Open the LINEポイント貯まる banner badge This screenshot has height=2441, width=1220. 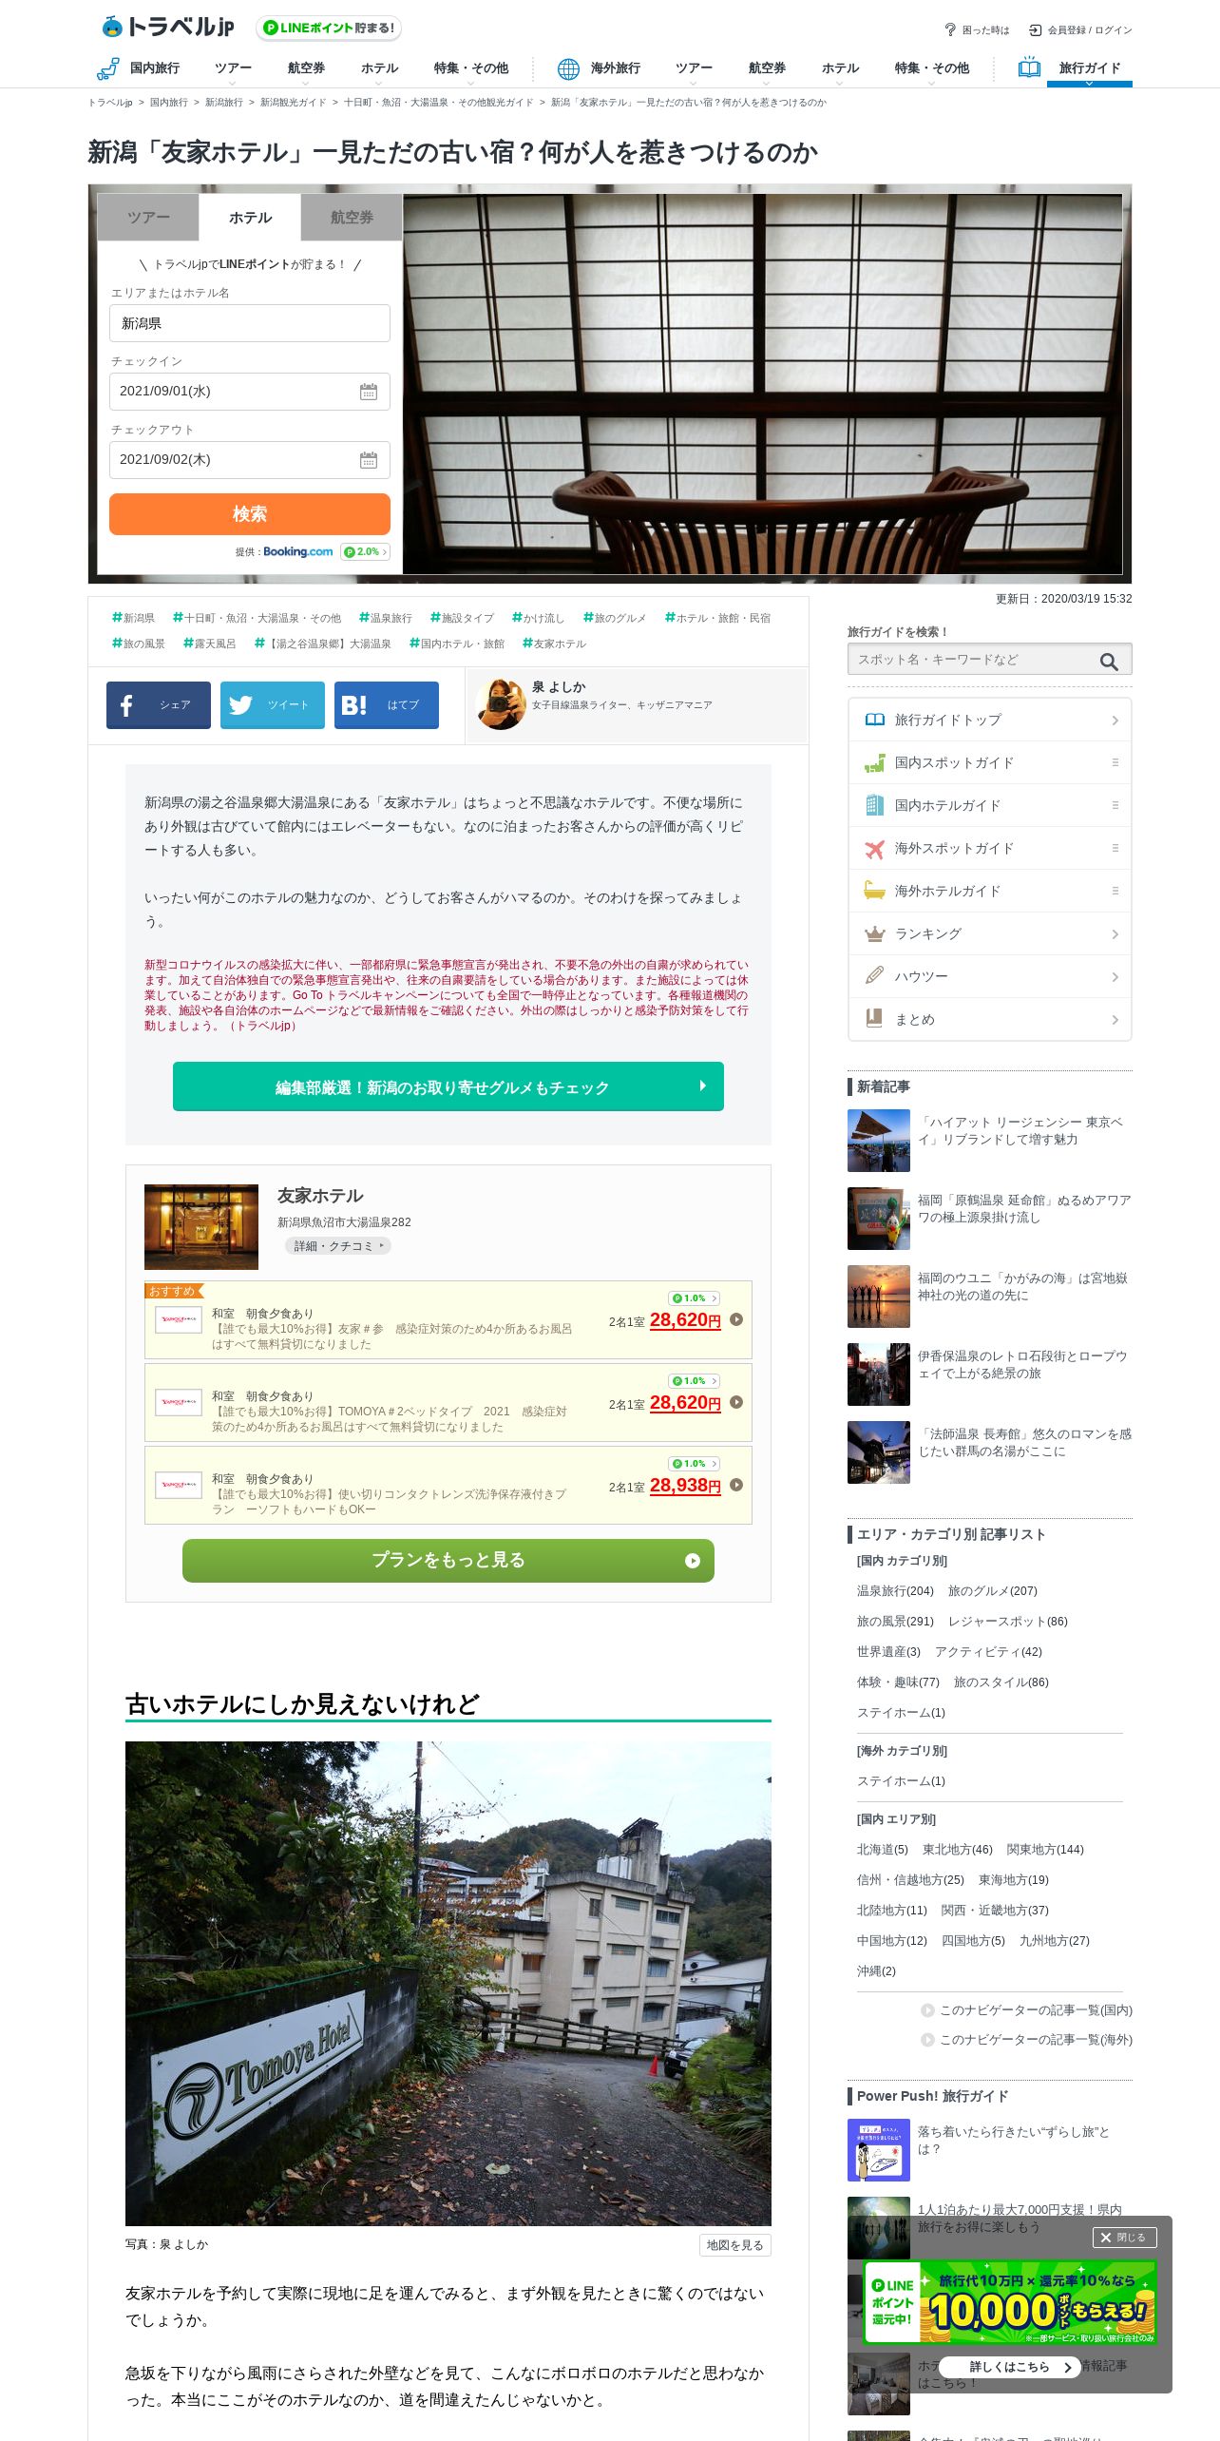329,29
